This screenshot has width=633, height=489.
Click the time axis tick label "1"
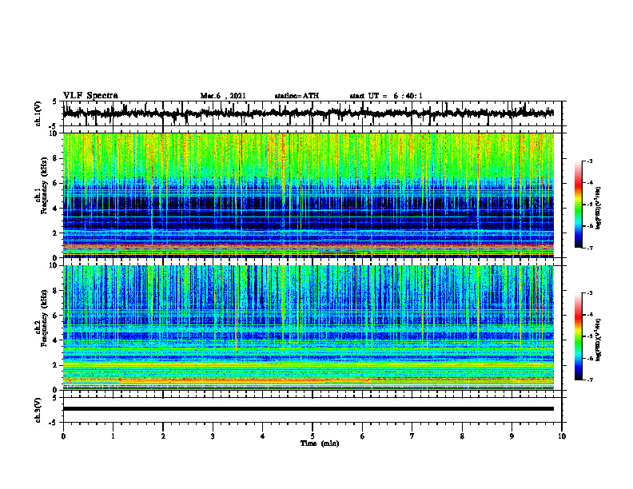tap(113, 436)
